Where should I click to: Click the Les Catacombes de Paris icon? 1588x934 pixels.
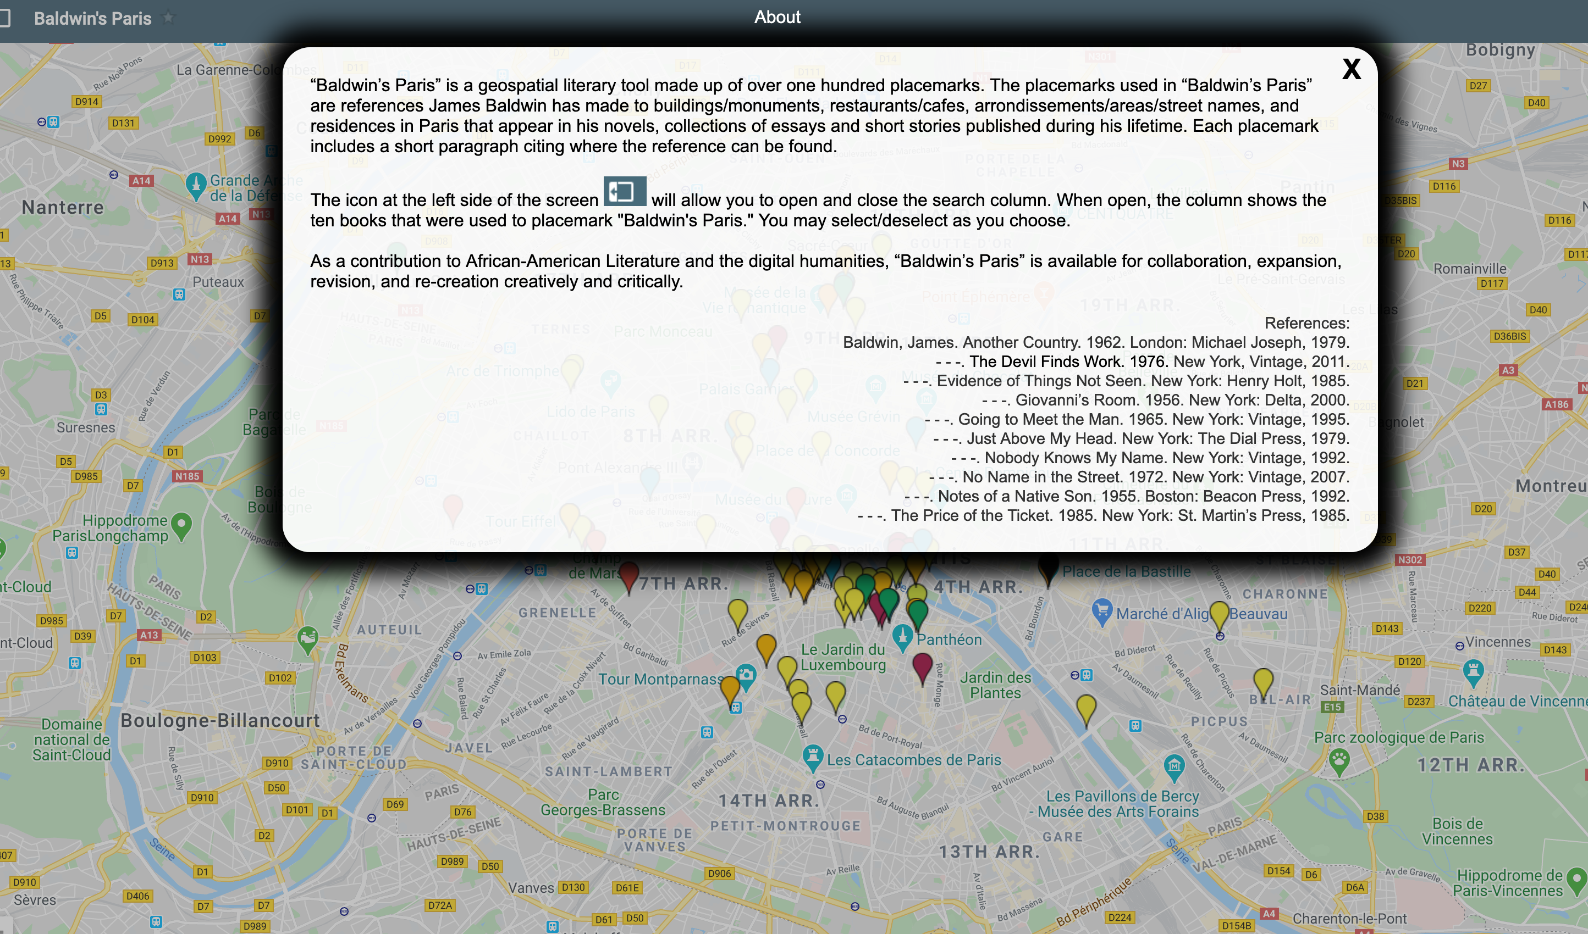pyautogui.click(x=812, y=758)
